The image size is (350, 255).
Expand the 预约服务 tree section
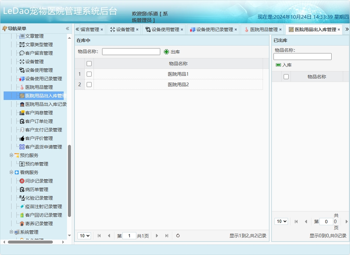[x=11, y=155]
